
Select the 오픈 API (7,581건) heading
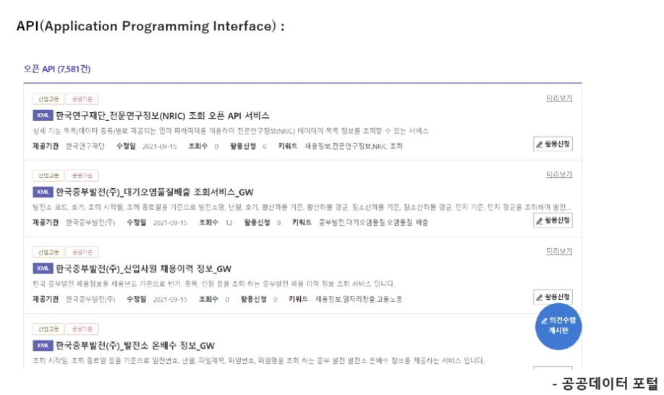[x=56, y=69]
